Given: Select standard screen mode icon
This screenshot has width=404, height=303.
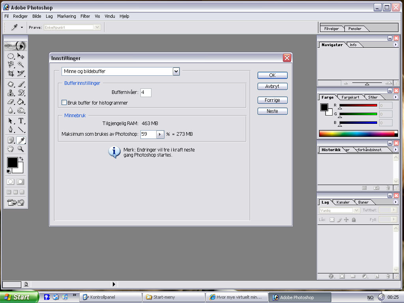Looking at the screenshot, I should pos(9,192).
